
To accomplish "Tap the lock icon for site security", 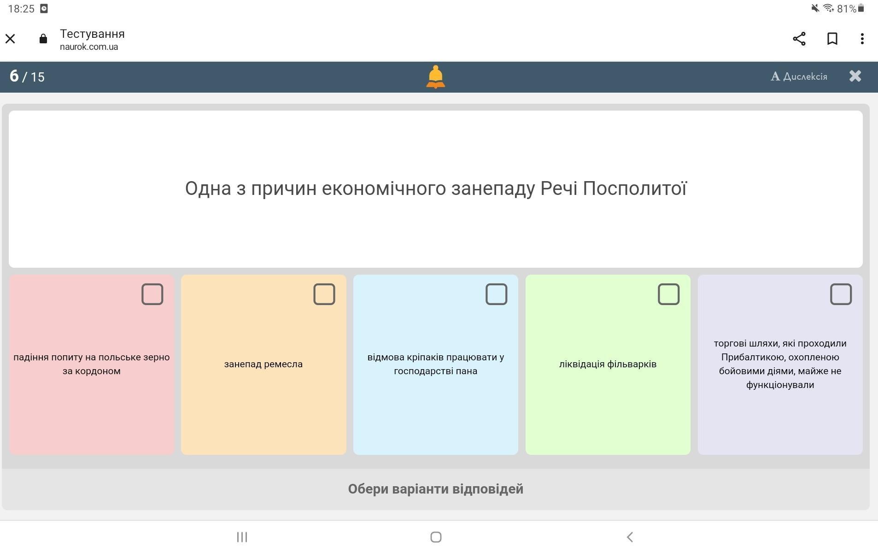I will tap(43, 39).
